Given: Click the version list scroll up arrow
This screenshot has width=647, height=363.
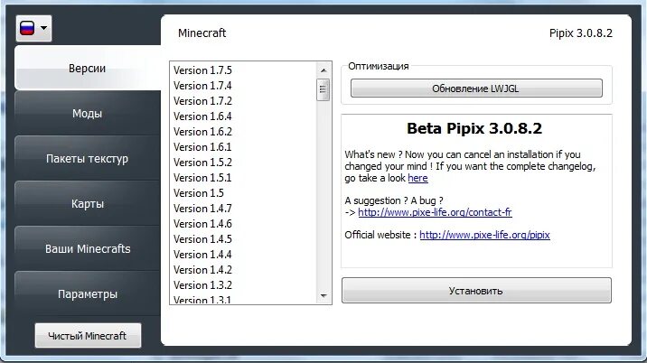Looking at the screenshot, I should 323,70.
